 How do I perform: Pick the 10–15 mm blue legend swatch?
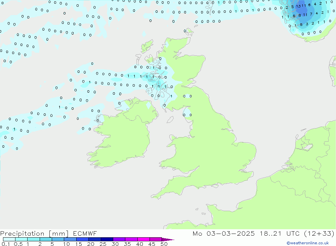coord(70,239)
